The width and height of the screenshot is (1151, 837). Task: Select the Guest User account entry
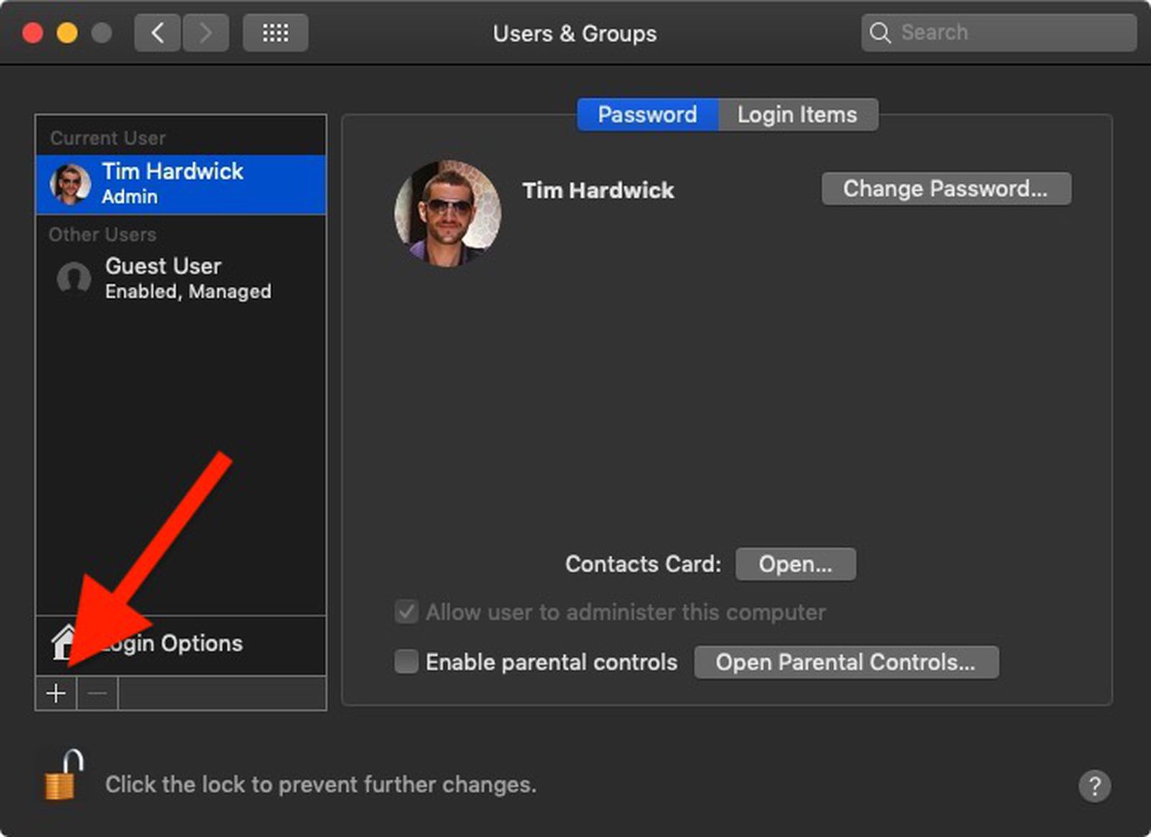point(163,278)
